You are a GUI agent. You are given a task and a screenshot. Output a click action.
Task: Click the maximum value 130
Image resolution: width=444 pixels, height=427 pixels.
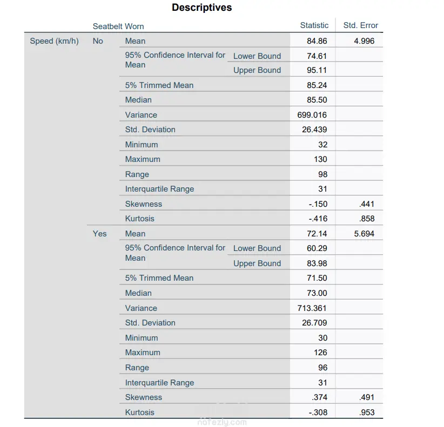(x=320, y=159)
